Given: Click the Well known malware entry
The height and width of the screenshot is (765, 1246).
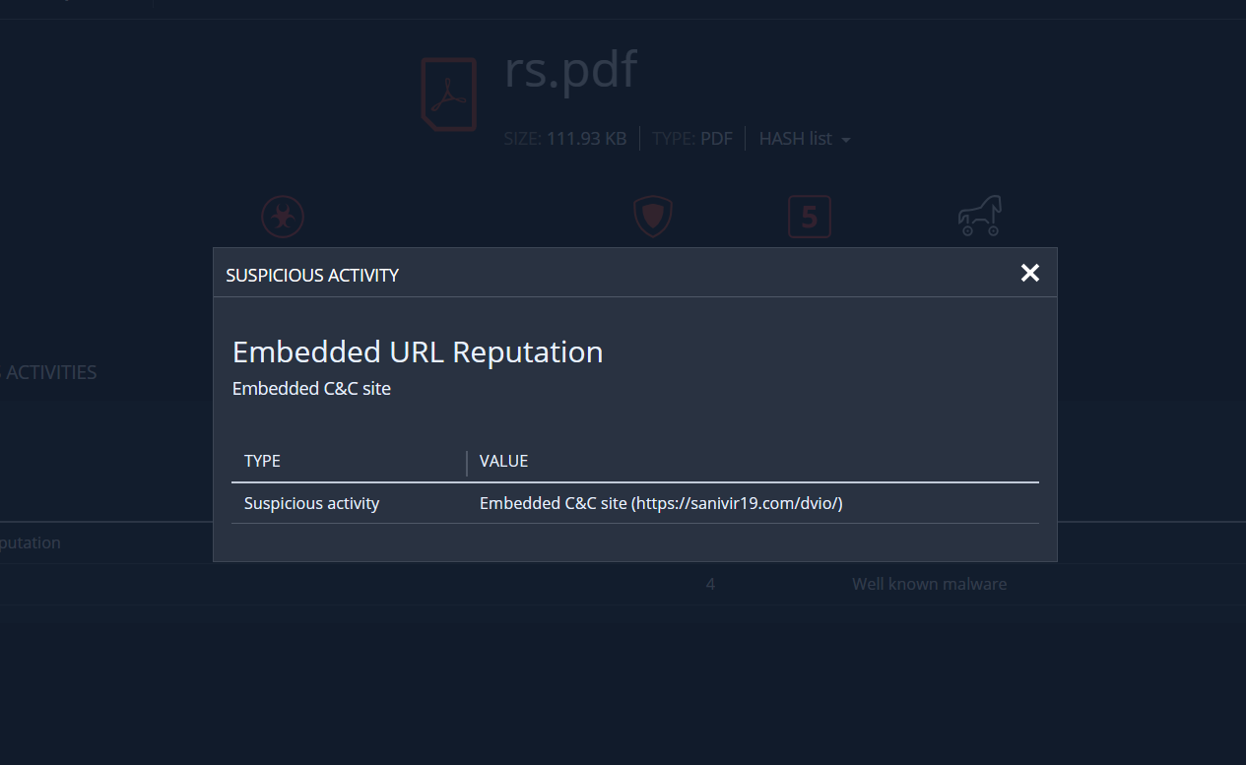Looking at the screenshot, I should tap(929, 584).
